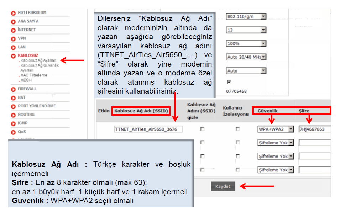Tick hide SSID checkbox in fourth row
This screenshot has height=212, width=340.
coord(202,170)
